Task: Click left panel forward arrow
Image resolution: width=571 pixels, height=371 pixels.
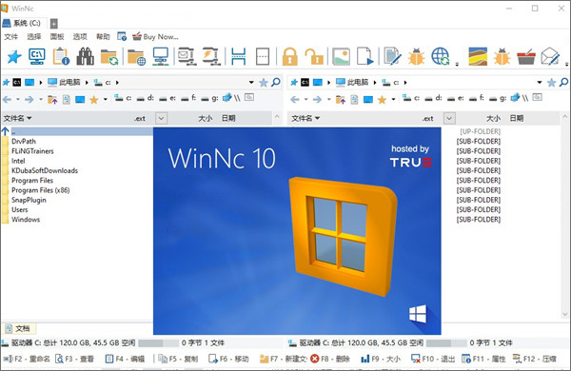Action: click(x=30, y=99)
